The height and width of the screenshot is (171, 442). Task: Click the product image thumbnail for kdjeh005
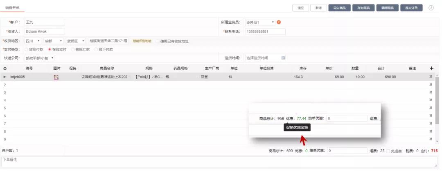[56, 77]
